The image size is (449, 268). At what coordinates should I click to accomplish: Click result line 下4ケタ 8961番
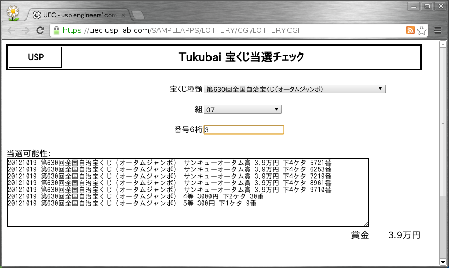(169, 183)
